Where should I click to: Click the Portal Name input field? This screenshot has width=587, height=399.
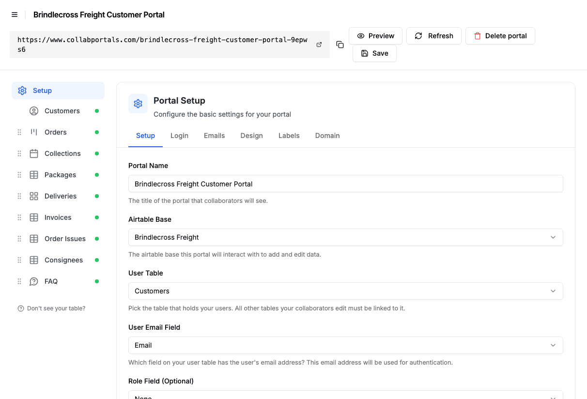(x=345, y=184)
